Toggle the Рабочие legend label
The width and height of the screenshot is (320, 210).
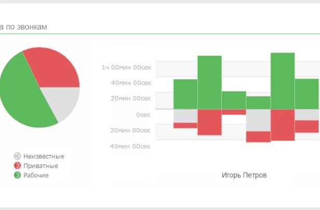coord(36,175)
